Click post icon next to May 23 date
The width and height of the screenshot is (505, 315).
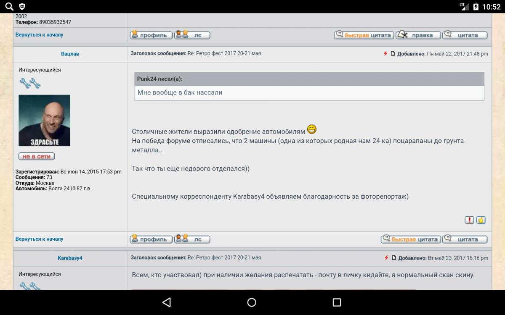tap(393, 258)
